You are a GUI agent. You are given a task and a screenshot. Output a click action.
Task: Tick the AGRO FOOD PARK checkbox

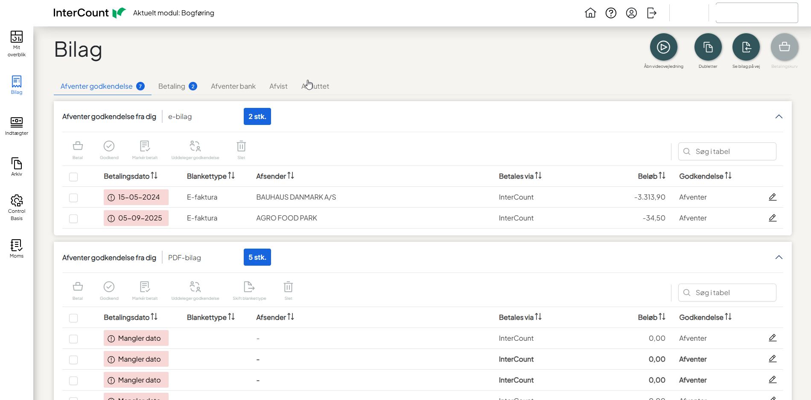click(73, 219)
